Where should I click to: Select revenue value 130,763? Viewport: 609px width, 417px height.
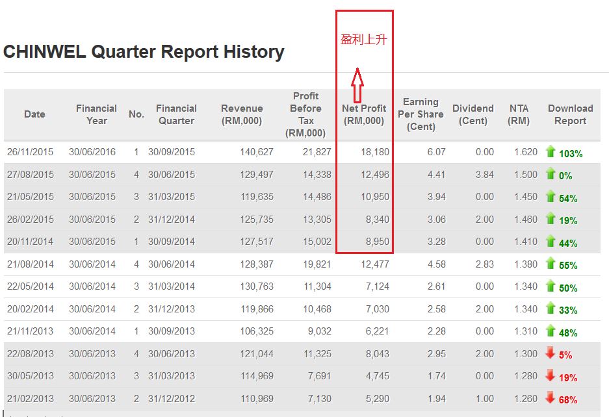pos(257,286)
